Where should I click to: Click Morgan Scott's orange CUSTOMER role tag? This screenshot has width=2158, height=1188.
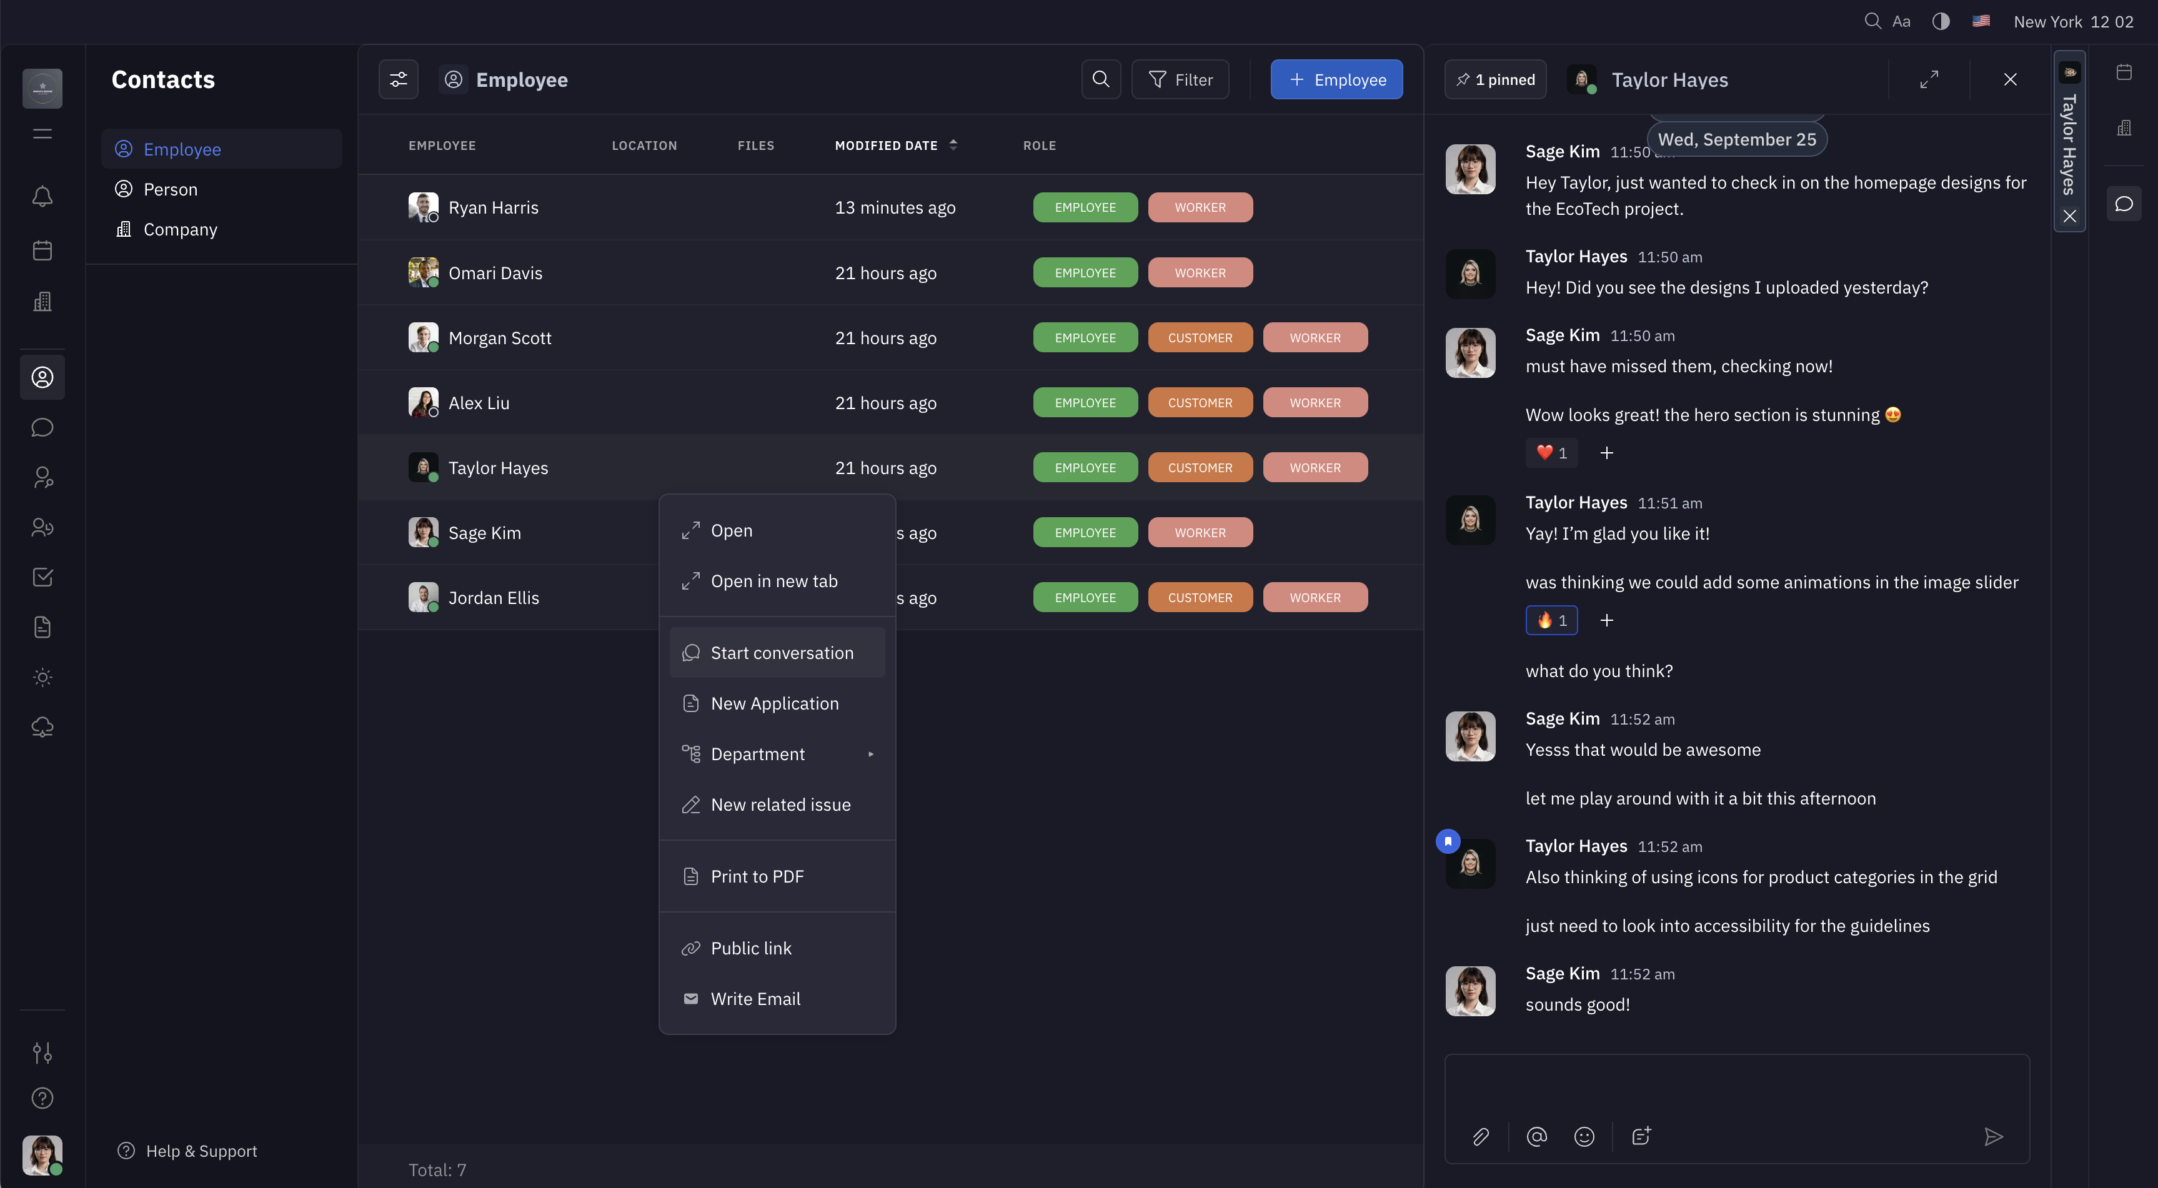coord(1200,339)
